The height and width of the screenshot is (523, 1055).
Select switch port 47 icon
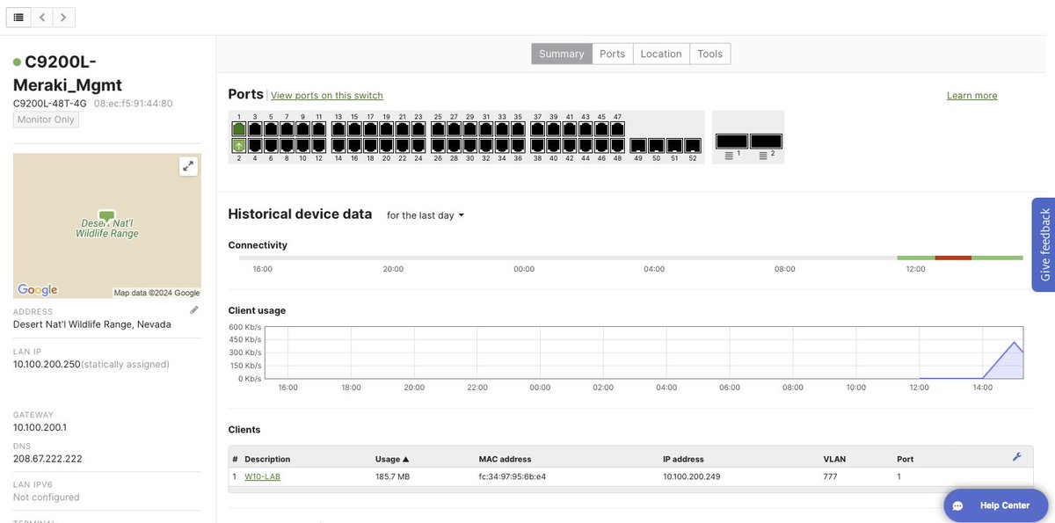pyautogui.click(x=618, y=128)
